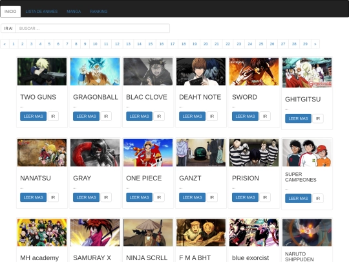Click IR button under TWO GUNS
The height and width of the screenshot is (262, 349).
click(53, 116)
